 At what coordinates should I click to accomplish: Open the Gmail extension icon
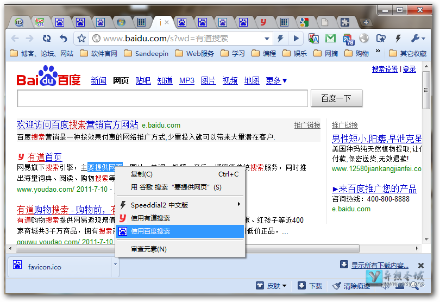point(330,39)
